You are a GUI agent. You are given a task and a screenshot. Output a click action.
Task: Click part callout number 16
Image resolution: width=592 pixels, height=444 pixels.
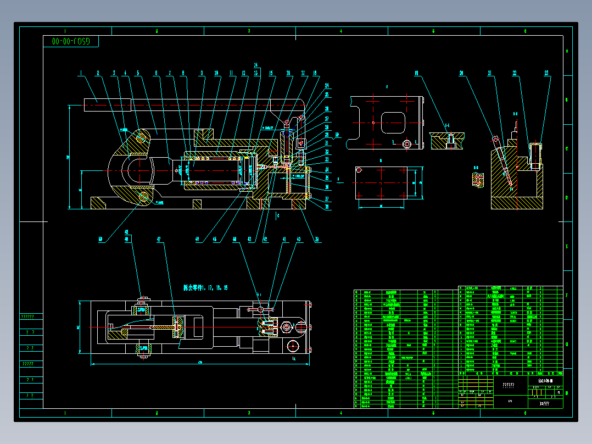point(288,73)
